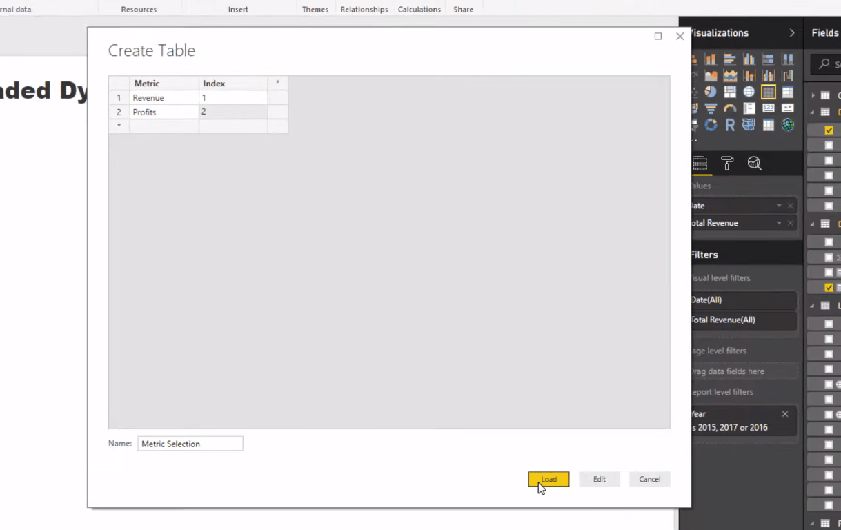Open the Analytics magnifier tab
This screenshot has height=530, width=841.
[x=755, y=164]
